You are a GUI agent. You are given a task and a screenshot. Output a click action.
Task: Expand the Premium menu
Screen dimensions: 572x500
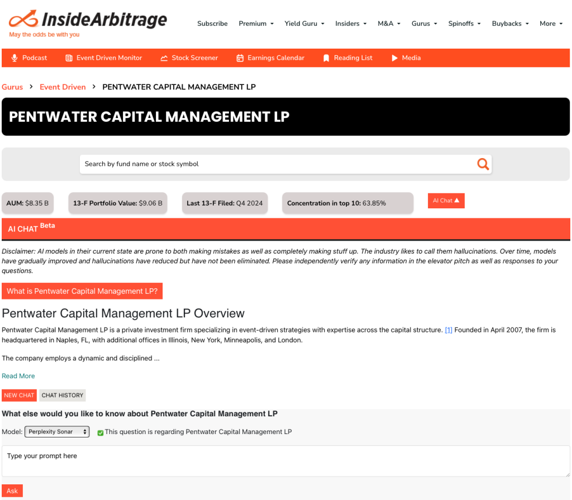(x=256, y=23)
